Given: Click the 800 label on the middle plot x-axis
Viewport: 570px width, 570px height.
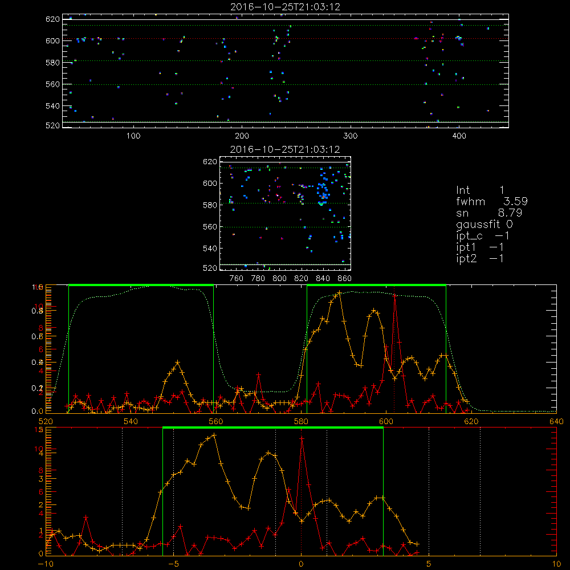Looking at the screenshot, I should point(279,279).
